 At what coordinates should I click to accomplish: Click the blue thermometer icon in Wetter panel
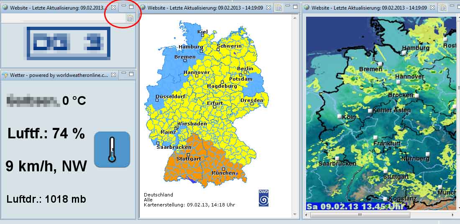(112, 150)
